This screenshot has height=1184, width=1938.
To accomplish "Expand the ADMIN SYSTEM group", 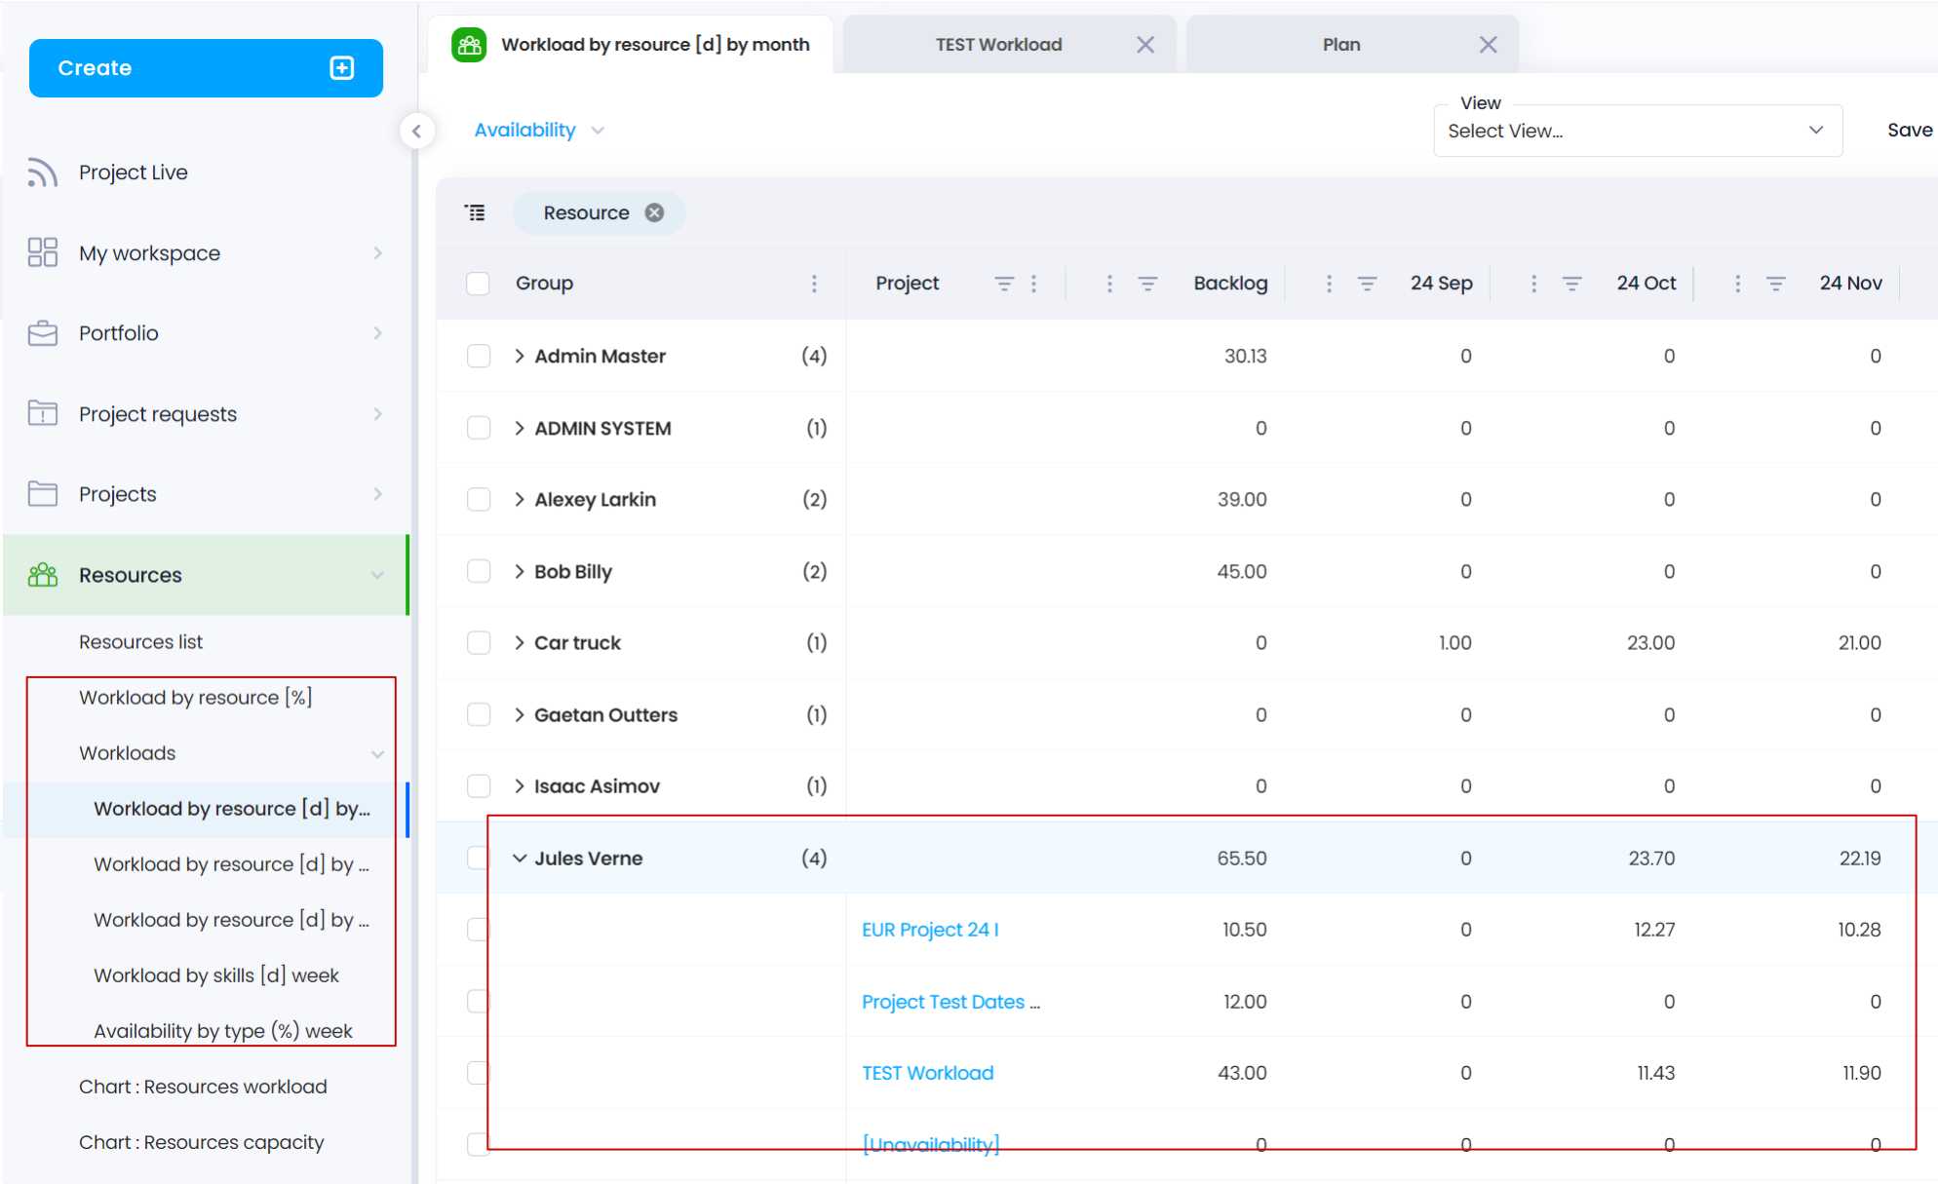I will point(519,428).
